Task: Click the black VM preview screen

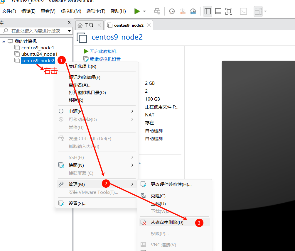Action: (259, 156)
